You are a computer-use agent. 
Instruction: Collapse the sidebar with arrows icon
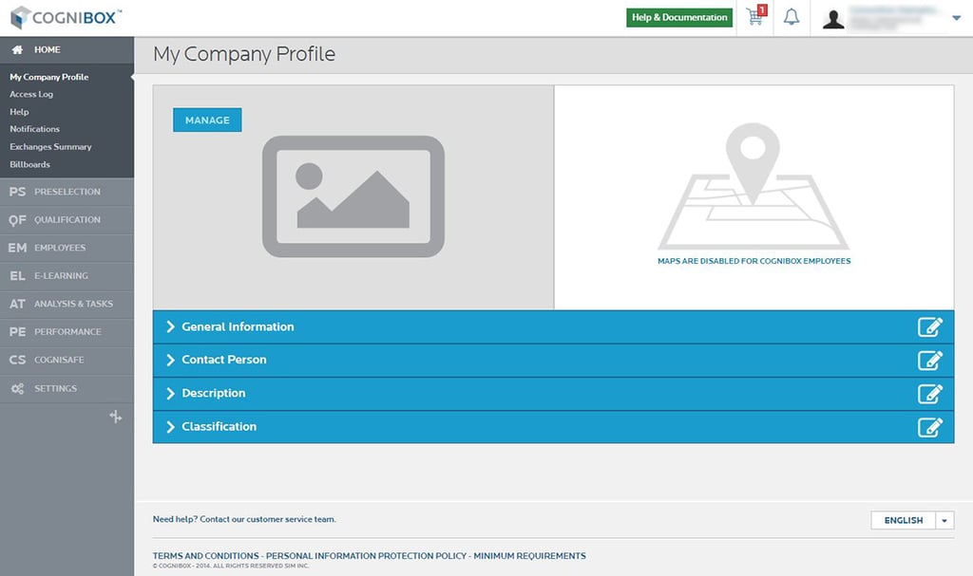pyautogui.click(x=115, y=417)
